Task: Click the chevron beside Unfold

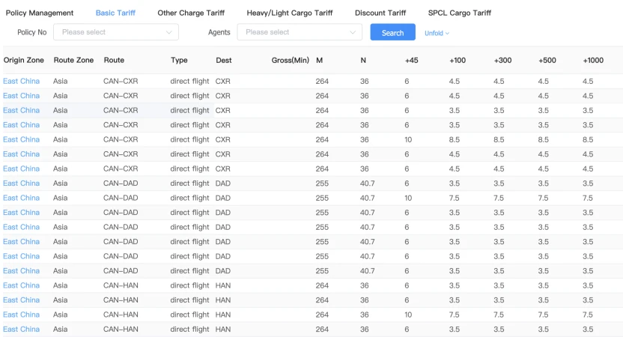Action: [x=448, y=33]
